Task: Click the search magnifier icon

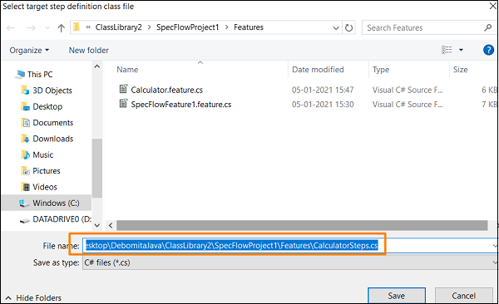Action: tap(488, 27)
